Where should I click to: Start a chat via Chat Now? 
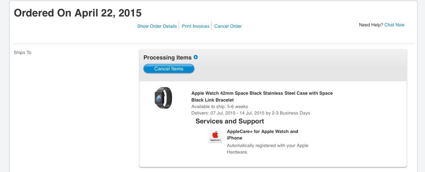395,25
